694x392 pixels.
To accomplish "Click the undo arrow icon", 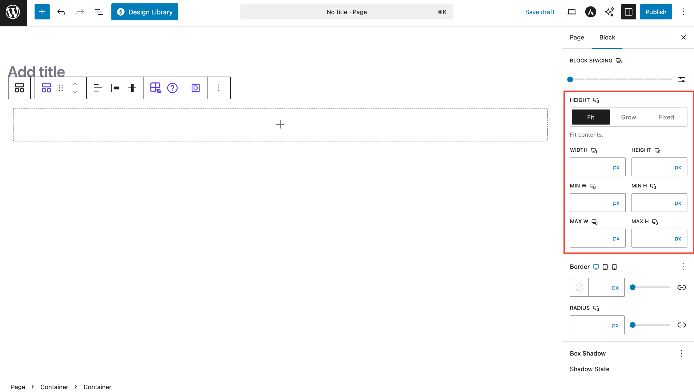I will tap(61, 12).
